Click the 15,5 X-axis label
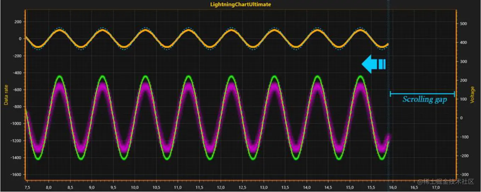 tap(371, 187)
